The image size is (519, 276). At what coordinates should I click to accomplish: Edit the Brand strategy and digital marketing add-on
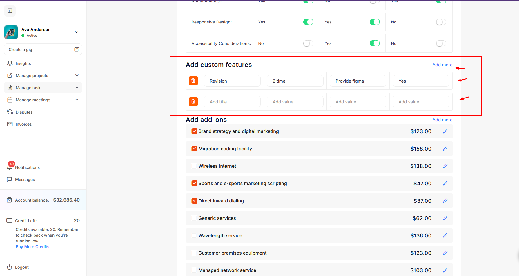pos(445,131)
